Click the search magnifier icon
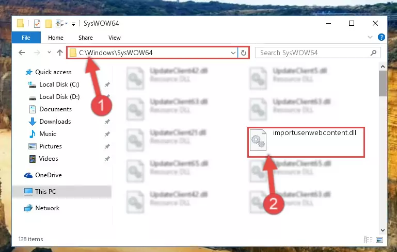This screenshot has height=252, width=397. (x=373, y=53)
